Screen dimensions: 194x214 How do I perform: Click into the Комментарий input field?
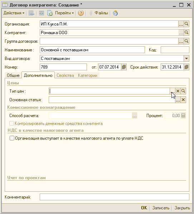115,197
